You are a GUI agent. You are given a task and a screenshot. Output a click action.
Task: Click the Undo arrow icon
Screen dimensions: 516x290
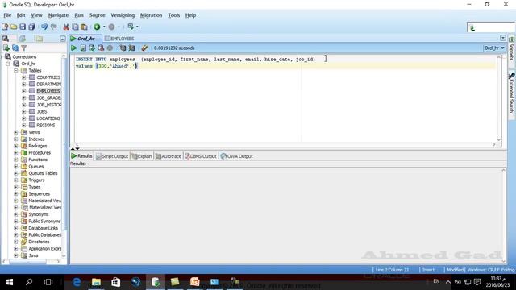coord(44,27)
